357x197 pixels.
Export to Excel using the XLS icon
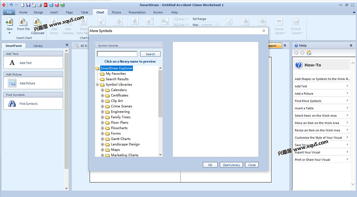pos(63,5)
